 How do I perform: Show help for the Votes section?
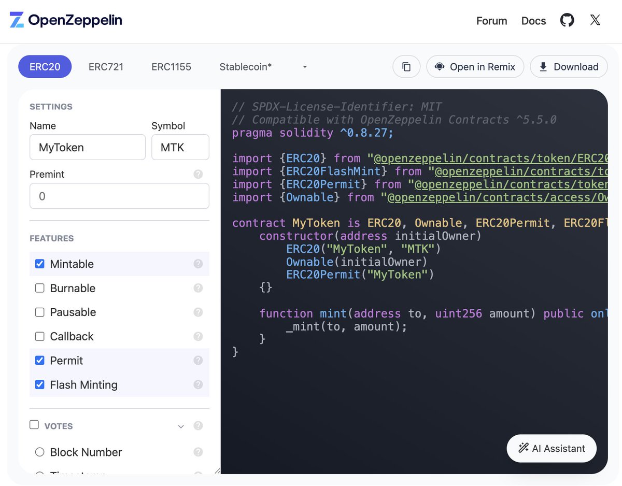click(198, 425)
